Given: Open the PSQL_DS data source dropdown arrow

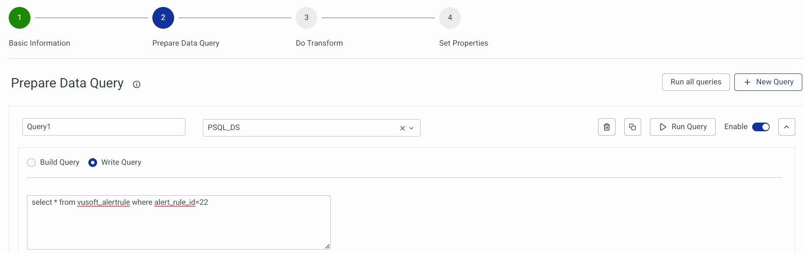Looking at the screenshot, I should (411, 128).
